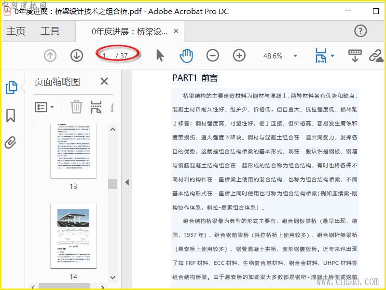Open the help question mark icon

coord(360,31)
